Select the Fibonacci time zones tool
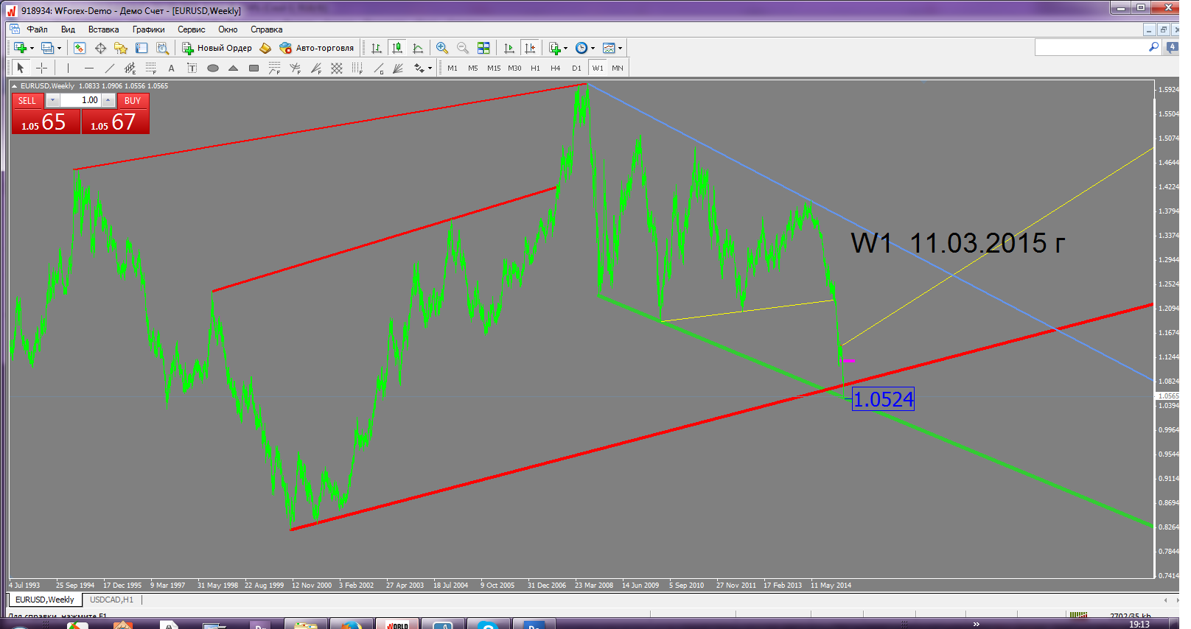This screenshot has height=629, width=1191. (x=357, y=68)
